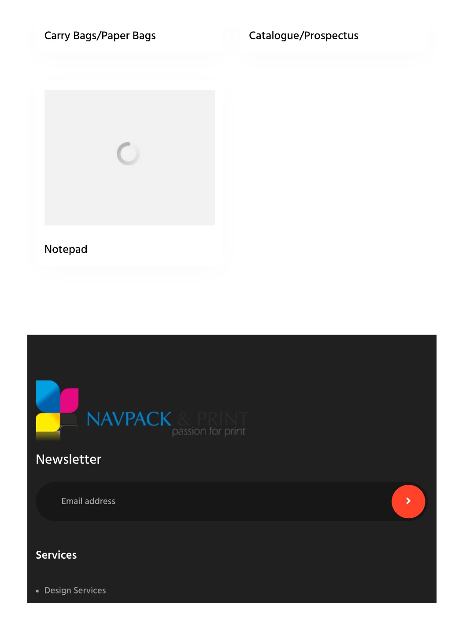Click the loading spinner in Notepad image
Image resolution: width=451 pixels, height=638 pixels.
(x=128, y=154)
